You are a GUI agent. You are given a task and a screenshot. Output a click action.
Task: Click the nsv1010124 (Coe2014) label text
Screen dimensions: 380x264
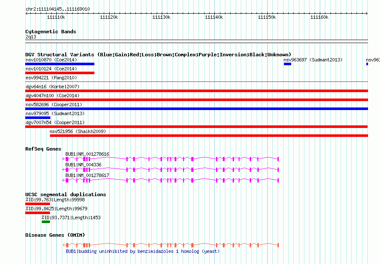(51, 69)
